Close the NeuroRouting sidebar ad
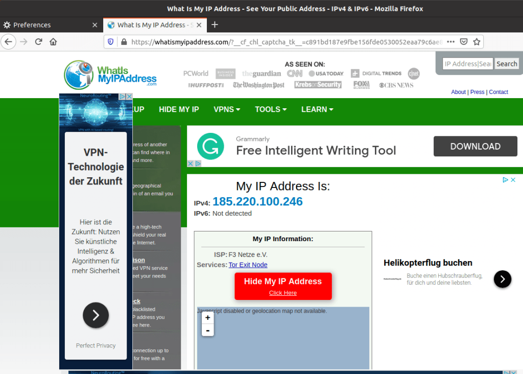The width and height of the screenshot is (523, 374). [x=129, y=97]
